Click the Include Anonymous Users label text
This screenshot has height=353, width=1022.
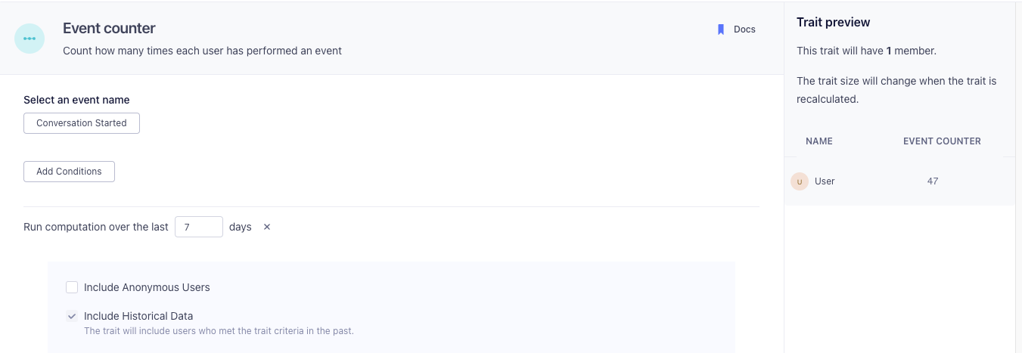pos(147,287)
